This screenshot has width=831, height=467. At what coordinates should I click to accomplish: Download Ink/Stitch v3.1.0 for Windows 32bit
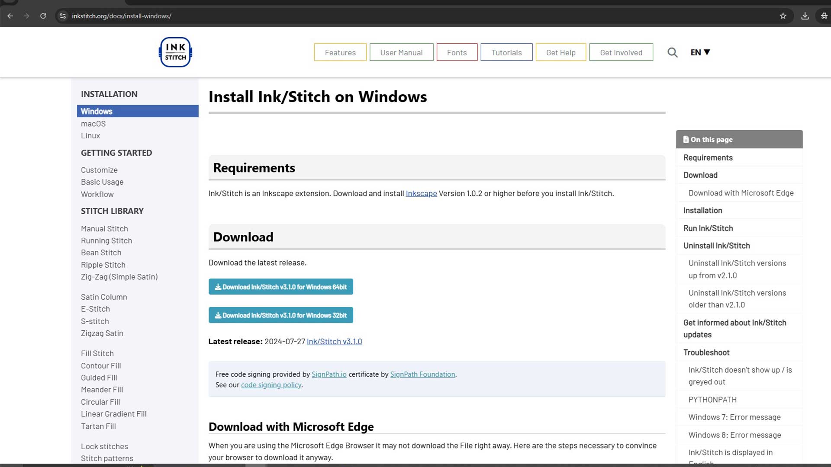point(281,315)
